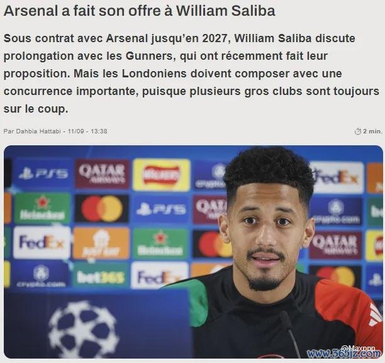385x363 pixels.
Task: Click the orange Just Eat logo
Action: tap(101, 243)
